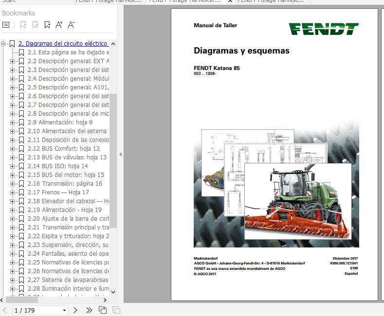Click the Diagramas y esquemas title text

click(x=241, y=51)
